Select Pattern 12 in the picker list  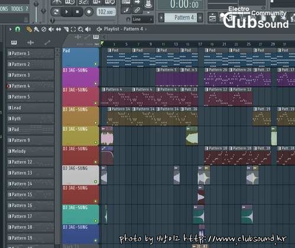(30, 162)
